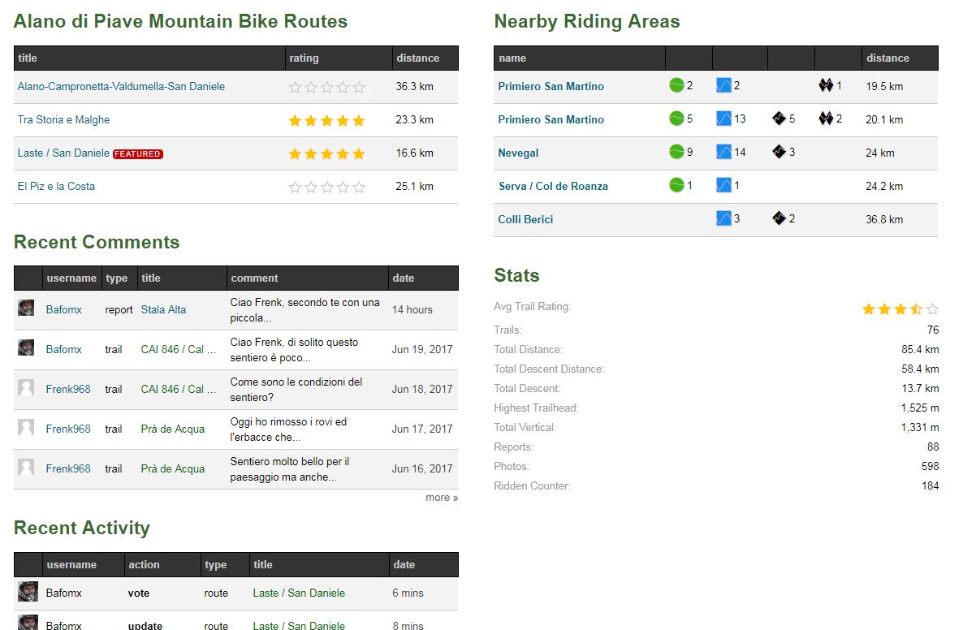
Task: Open Frenk968 profile in Jun 18 comment
Action: click(x=68, y=390)
